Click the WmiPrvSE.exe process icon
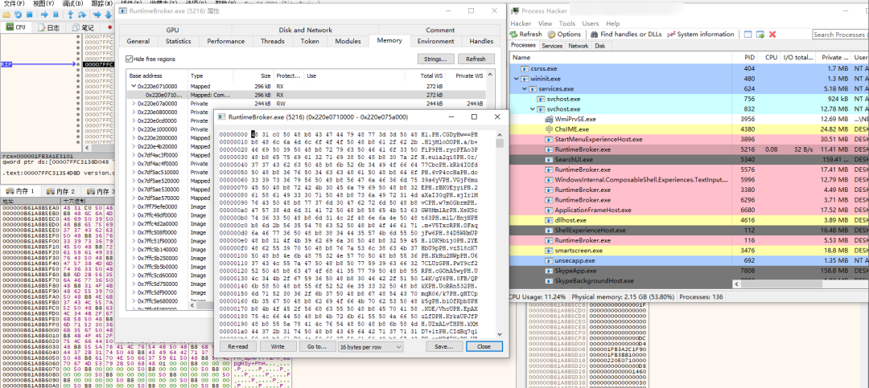 (550, 119)
